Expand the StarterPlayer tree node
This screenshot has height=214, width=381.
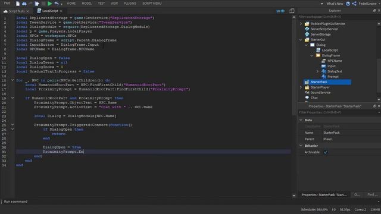(x=301, y=87)
